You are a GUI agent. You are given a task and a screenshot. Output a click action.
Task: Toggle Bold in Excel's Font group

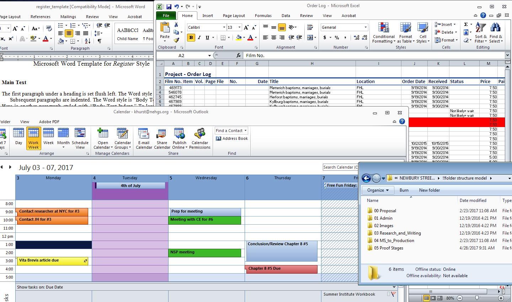pos(191,38)
